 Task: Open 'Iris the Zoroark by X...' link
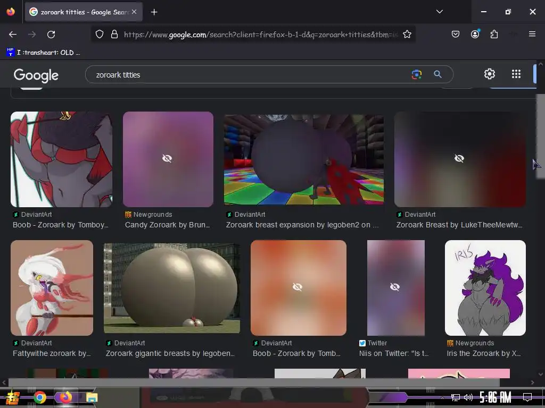484,353
